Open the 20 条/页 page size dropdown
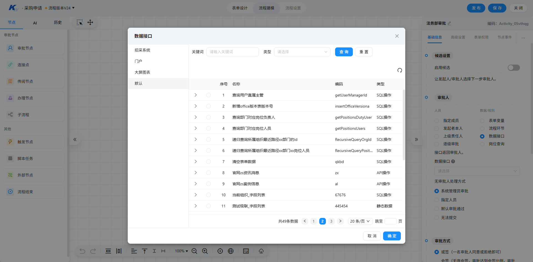Image resolution: width=533 pixels, height=262 pixels. click(x=360, y=221)
